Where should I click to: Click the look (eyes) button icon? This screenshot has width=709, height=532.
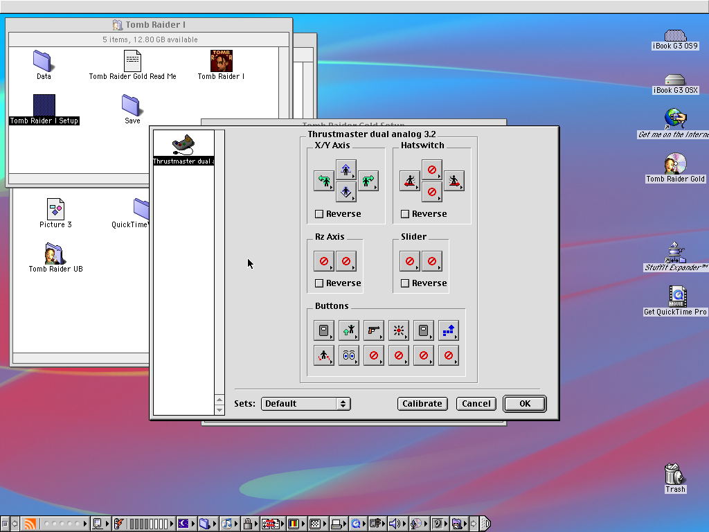[x=348, y=356]
